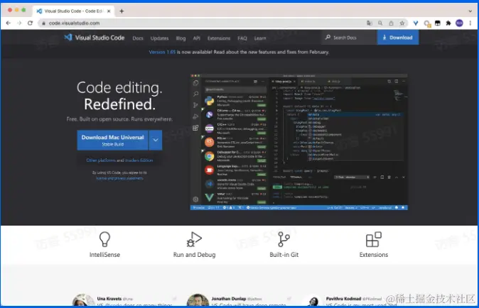The image size is (479, 308).
Task: Click the blue Download button in header
Action: [x=398, y=37]
